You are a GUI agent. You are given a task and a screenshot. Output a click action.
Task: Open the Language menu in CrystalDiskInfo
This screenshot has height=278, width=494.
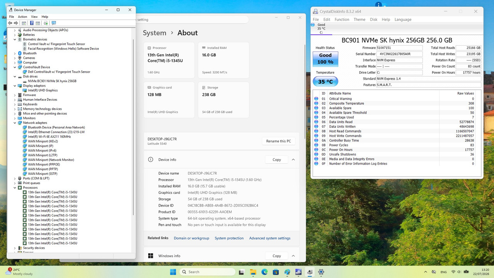403,19
